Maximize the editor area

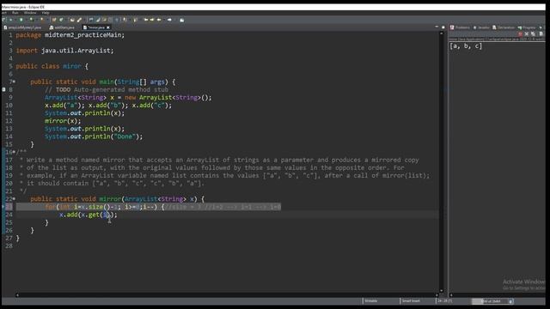tap(443, 27)
